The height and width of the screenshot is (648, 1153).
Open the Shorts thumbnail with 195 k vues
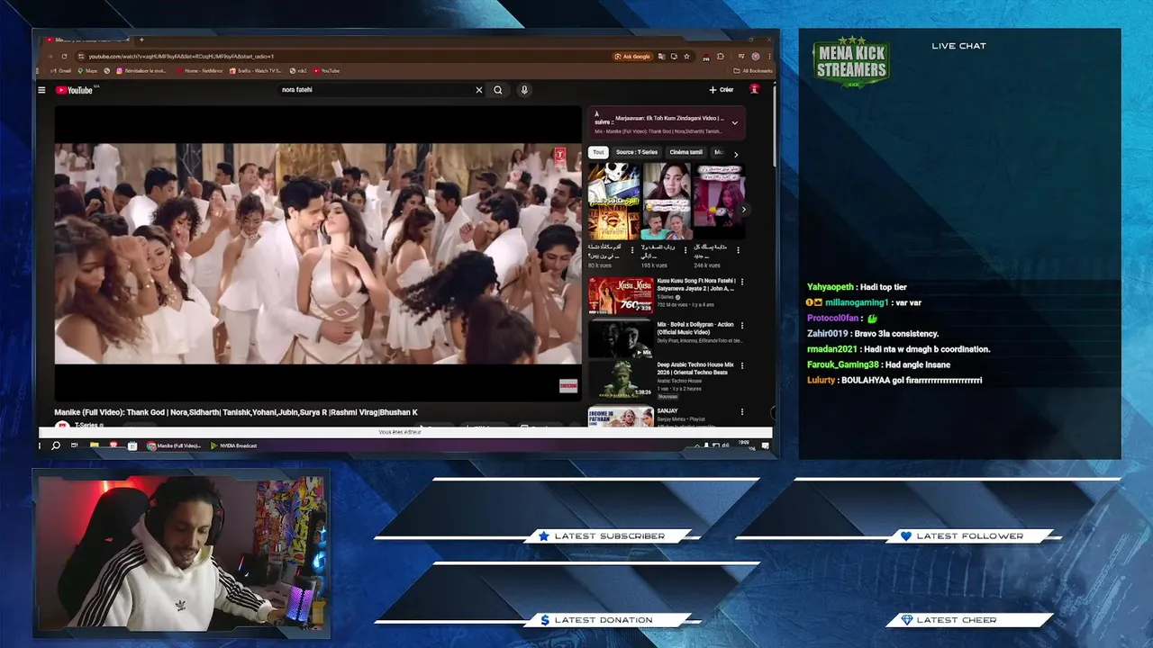coord(667,201)
